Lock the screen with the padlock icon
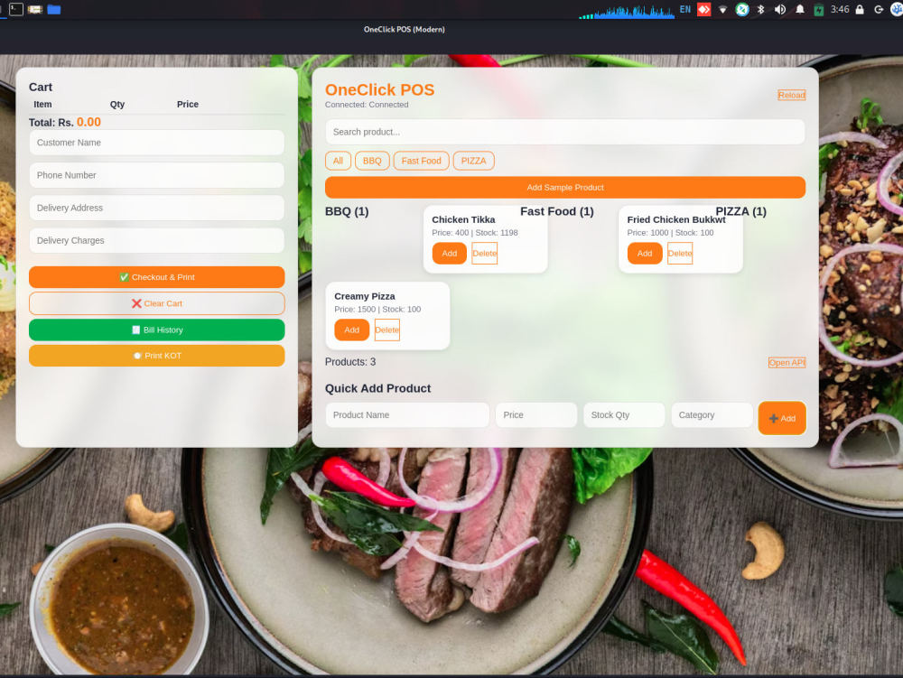 [x=860, y=9]
